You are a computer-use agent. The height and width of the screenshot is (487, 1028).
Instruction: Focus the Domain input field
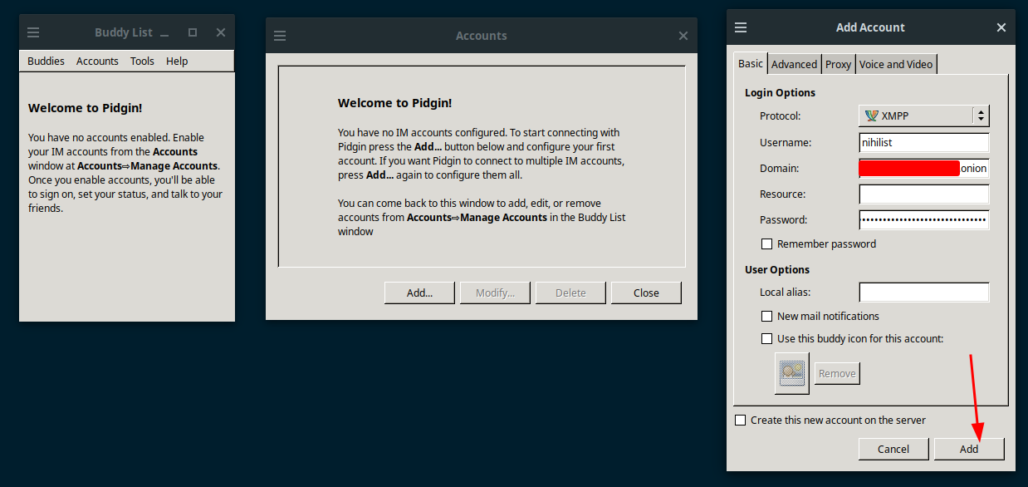pos(924,168)
